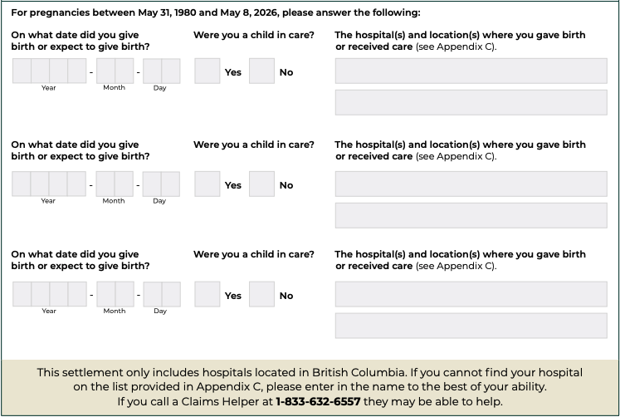This screenshot has width=620, height=417.
Task: Check No for second pregnancy child in care
Action: [261, 184]
